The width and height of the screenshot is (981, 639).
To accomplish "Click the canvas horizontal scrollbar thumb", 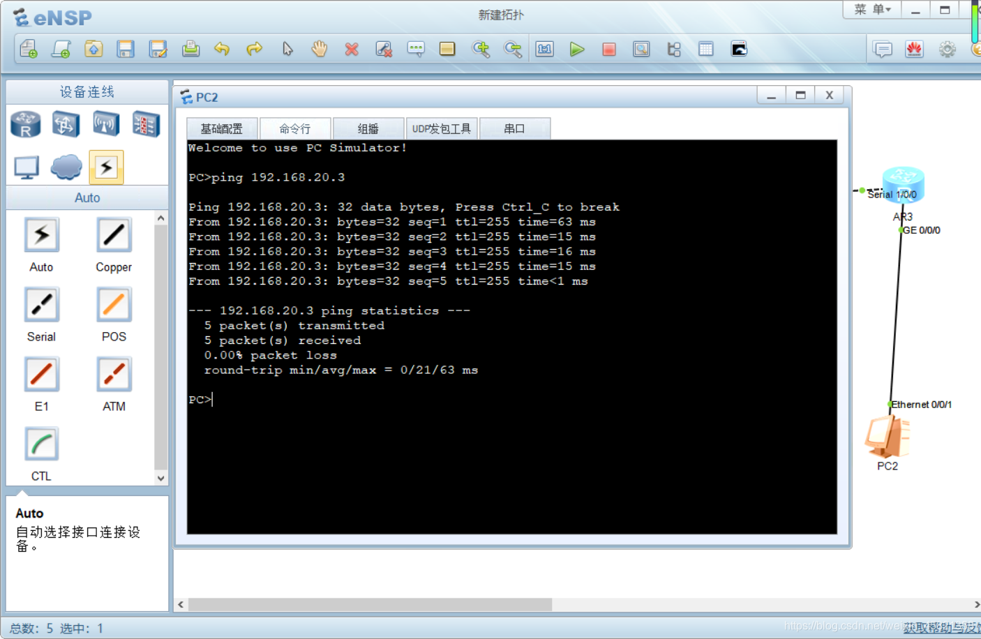I will click(370, 604).
